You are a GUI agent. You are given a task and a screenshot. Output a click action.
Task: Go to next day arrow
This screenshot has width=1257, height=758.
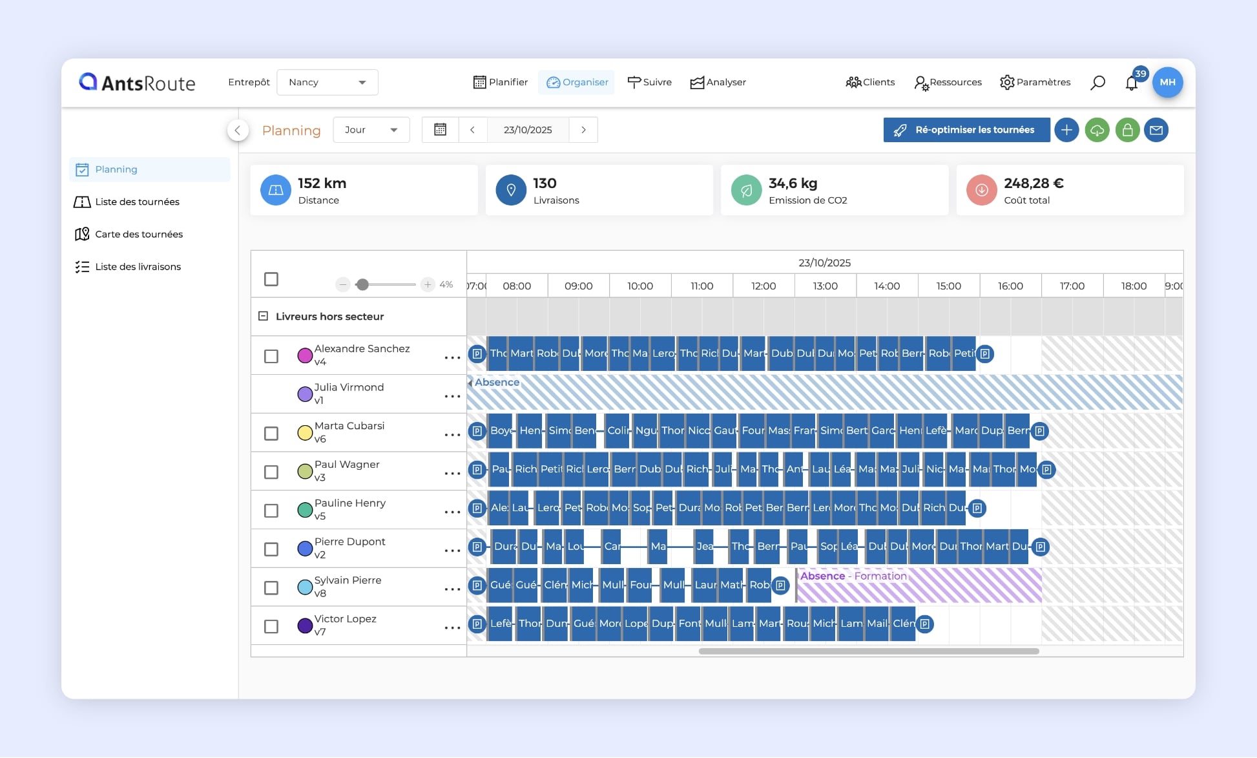click(x=583, y=130)
